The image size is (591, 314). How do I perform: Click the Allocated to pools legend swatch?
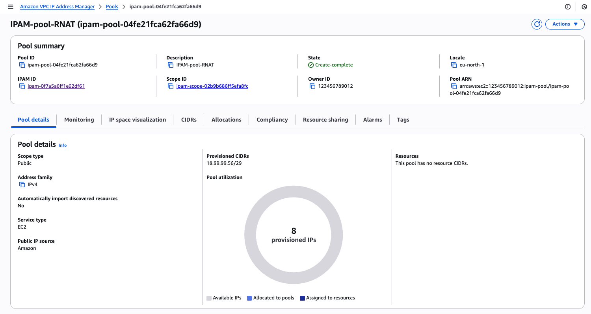point(249,298)
